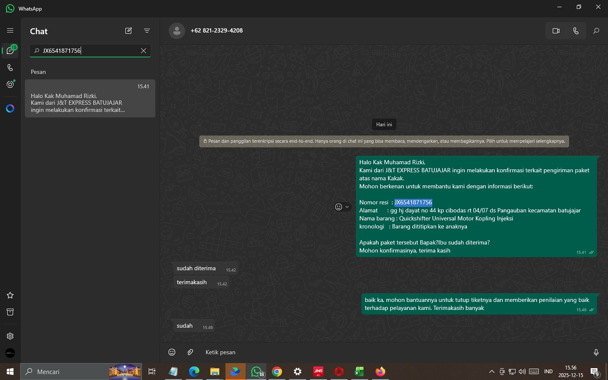The height and width of the screenshot is (380, 608).
Task: Open Meta AI circle icon
Action: pyautogui.click(x=10, y=109)
